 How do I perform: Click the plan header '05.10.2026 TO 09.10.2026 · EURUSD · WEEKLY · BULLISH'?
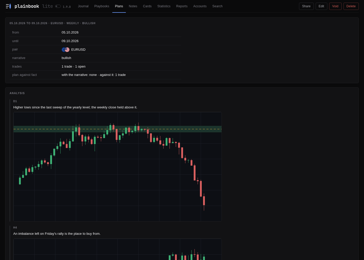click(53, 23)
